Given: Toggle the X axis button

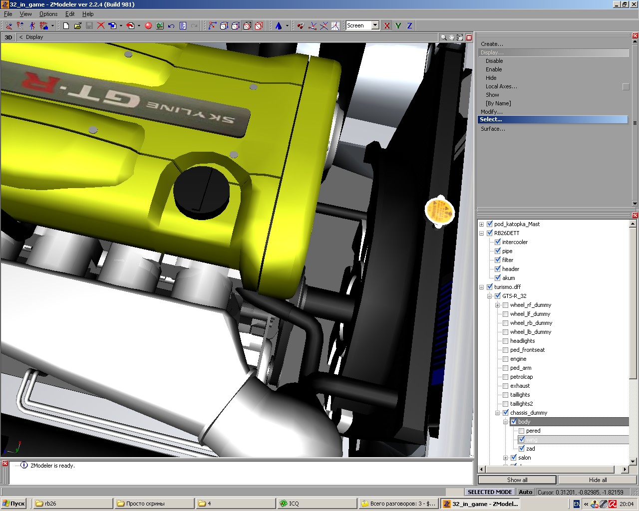Looking at the screenshot, I should (387, 25).
